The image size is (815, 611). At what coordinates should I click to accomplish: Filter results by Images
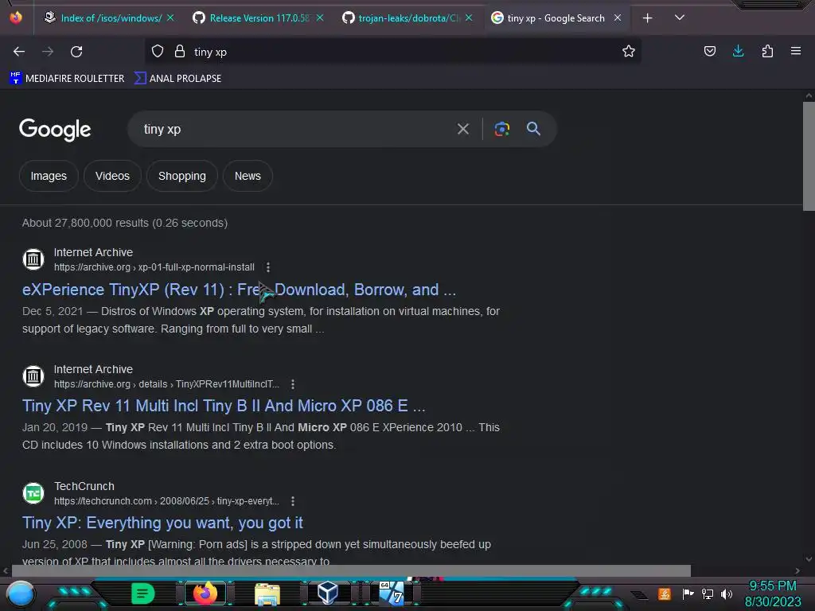[x=49, y=176]
